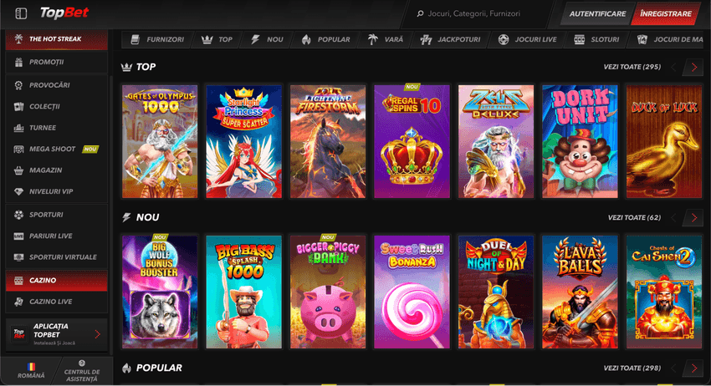Change language via Română label
The height and width of the screenshot is (386, 711).
pos(31,376)
